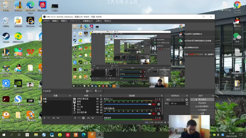Screen dimensions: 246x138
Task: Move source up with arrow icon
Action: point(89,118)
